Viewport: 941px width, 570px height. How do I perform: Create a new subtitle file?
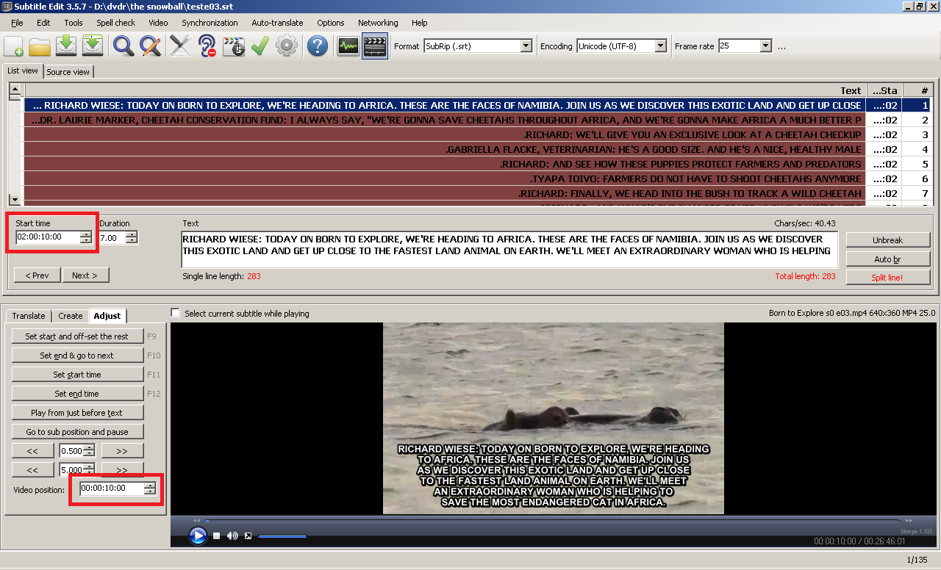pos(13,46)
